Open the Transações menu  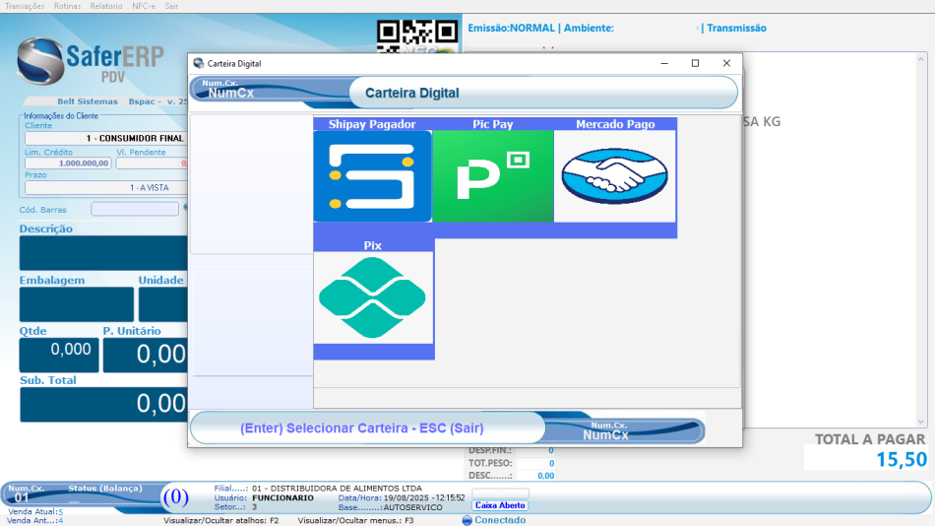tap(25, 6)
